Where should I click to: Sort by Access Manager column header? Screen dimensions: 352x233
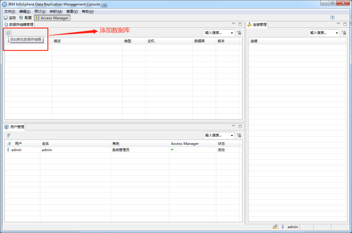pos(193,144)
